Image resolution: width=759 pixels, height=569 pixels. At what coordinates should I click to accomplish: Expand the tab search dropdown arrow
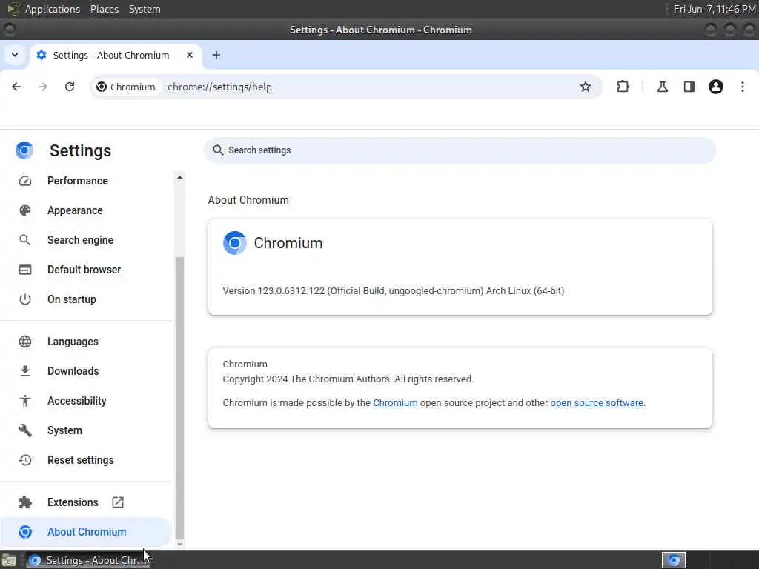15,55
